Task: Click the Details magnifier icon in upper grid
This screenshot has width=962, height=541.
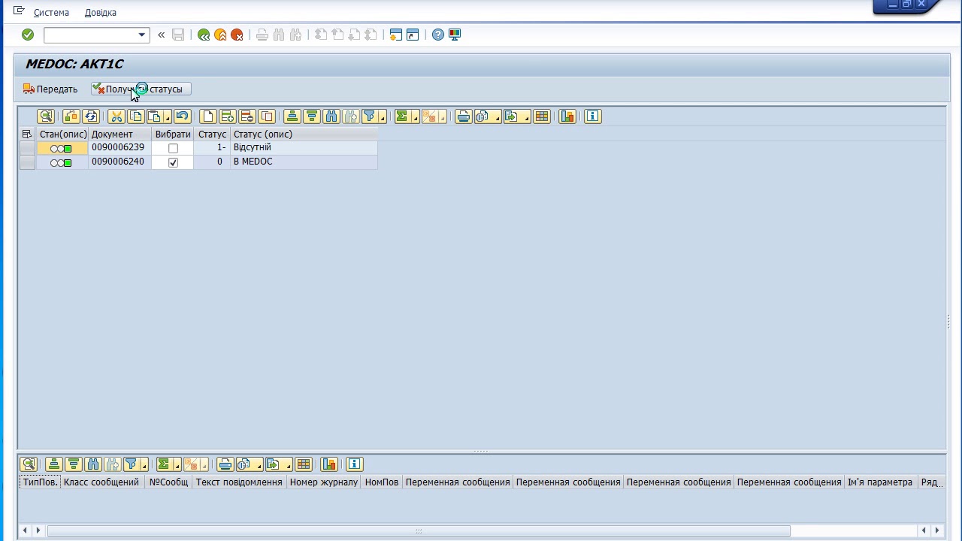Action: 46,116
